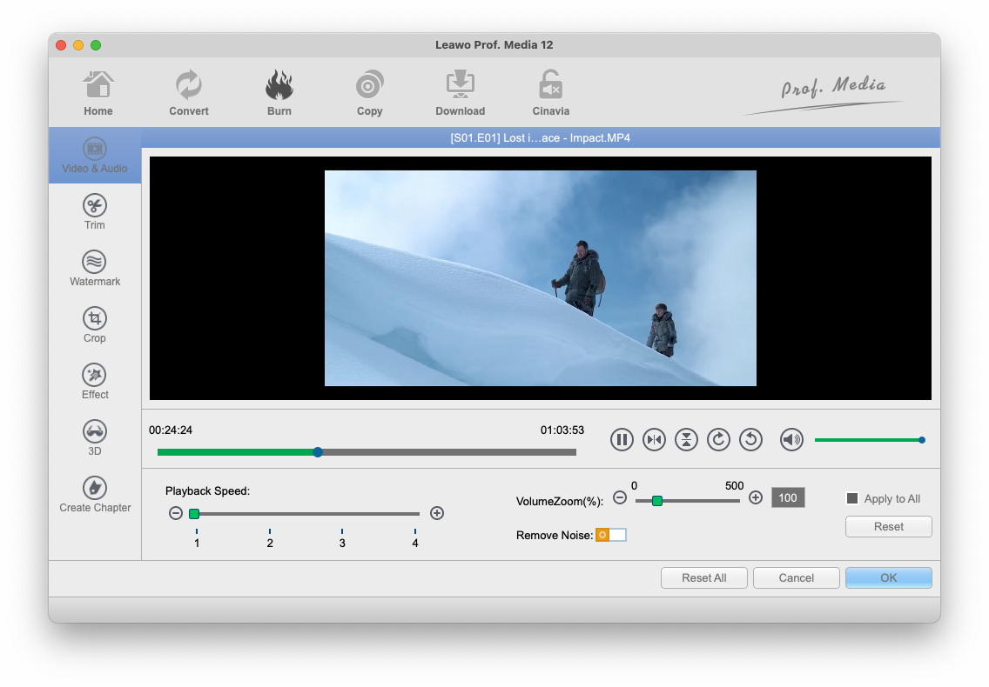Image resolution: width=989 pixels, height=687 pixels.
Task: Increase VolumeZoom with plus button
Action: (x=756, y=498)
